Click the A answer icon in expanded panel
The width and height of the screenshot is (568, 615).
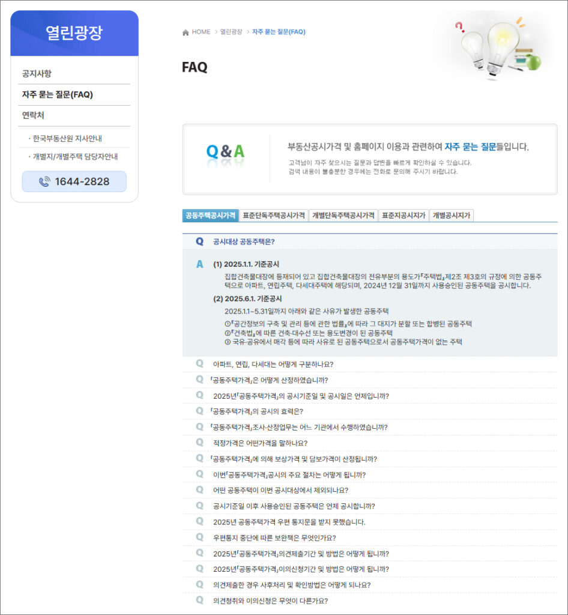click(x=199, y=264)
